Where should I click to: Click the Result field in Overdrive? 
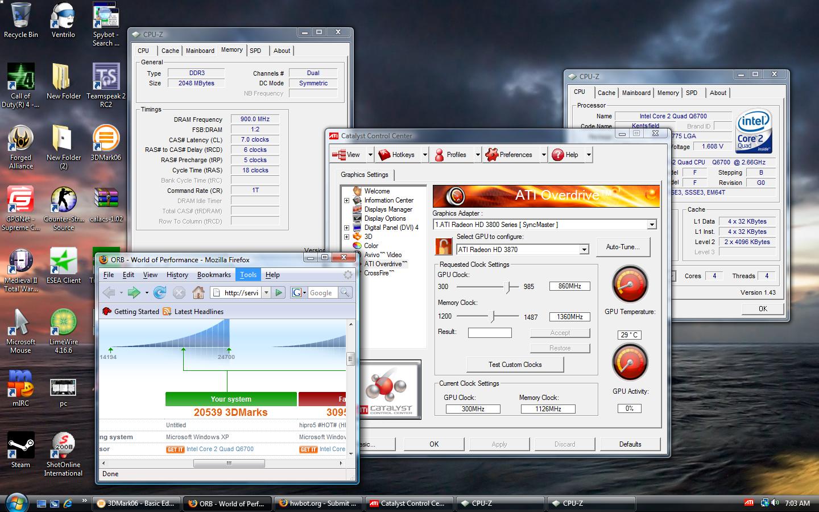(490, 333)
